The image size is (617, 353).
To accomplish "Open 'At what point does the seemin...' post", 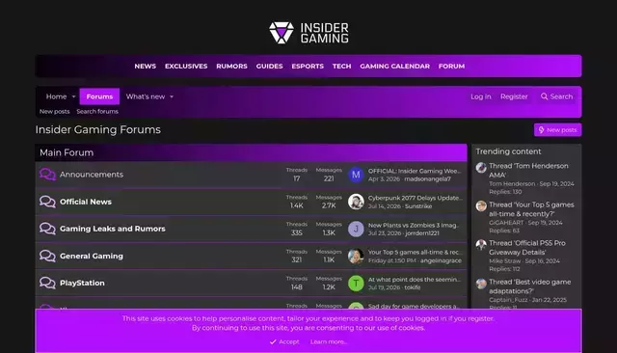I will (415, 280).
